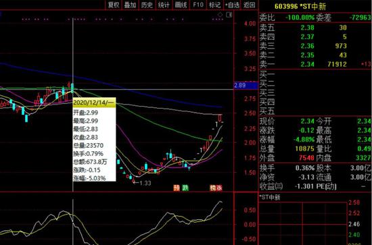This screenshot has height=245, width=372.
Task: Click the 2.46 intraday axis label
Action: pos(354,224)
